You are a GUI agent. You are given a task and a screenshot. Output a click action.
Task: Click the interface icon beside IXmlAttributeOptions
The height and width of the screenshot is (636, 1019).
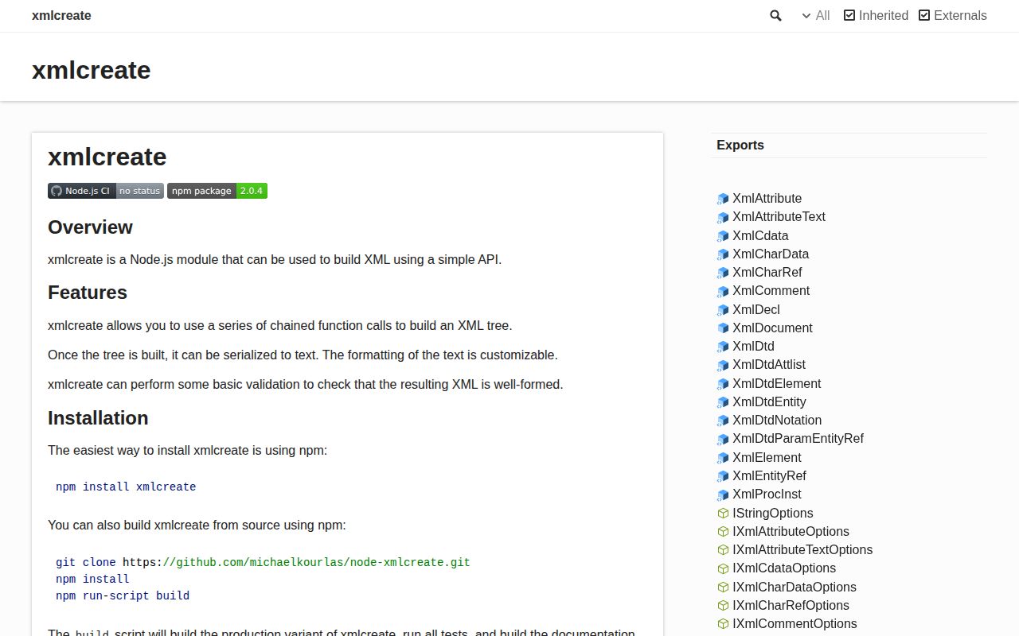[x=723, y=532]
